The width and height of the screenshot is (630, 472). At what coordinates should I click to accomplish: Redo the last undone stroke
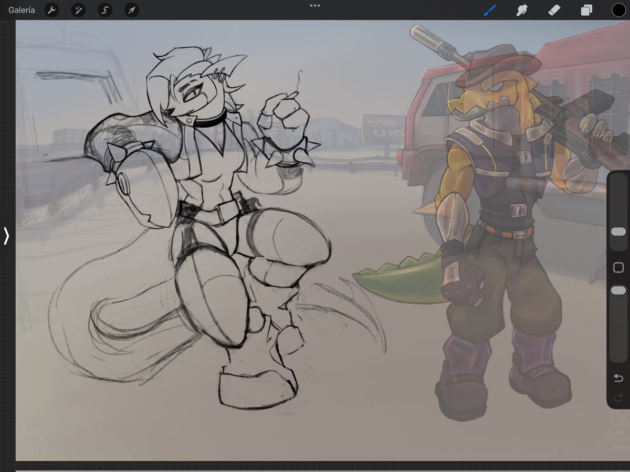(618, 397)
